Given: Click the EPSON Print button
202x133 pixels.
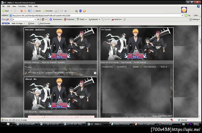Looking at the screenshot, I should [31, 23].
